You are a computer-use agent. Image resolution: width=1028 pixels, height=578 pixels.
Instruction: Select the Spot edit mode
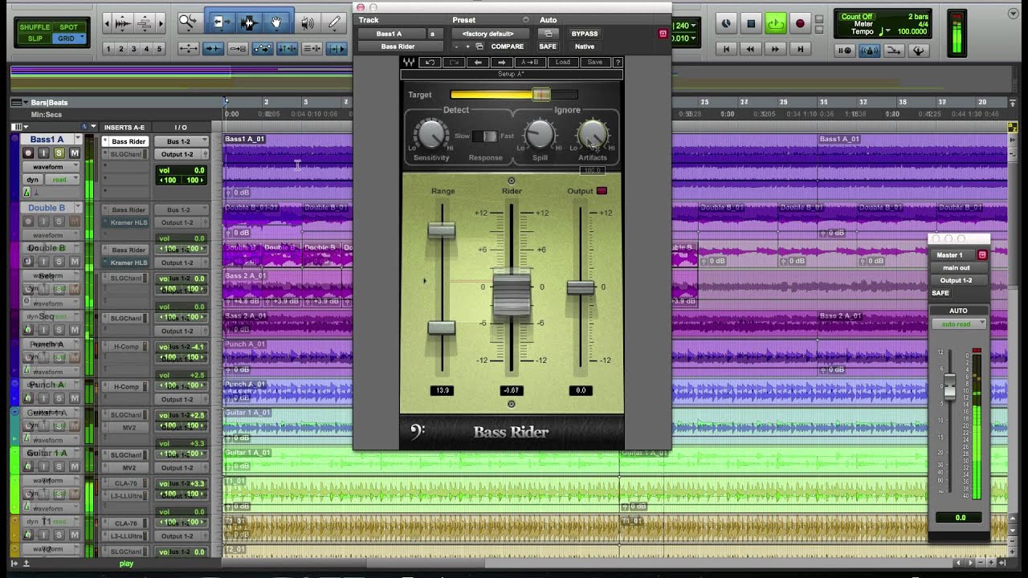(x=68, y=27)
